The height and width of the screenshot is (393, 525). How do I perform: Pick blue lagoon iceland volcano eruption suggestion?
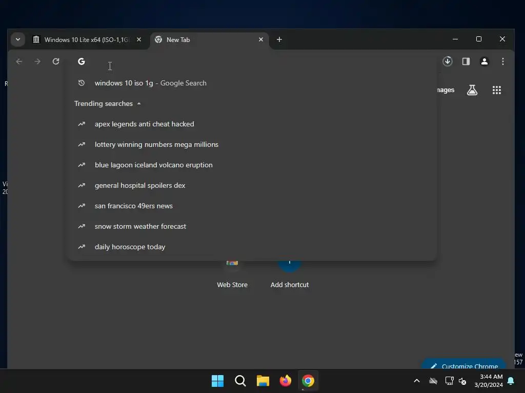(x=252, y=165)
